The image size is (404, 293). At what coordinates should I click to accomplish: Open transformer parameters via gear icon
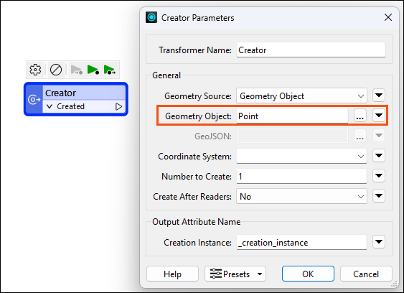(35, 70)
